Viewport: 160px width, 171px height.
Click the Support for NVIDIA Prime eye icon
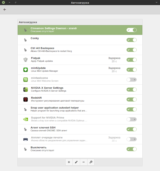pos(25,119)
